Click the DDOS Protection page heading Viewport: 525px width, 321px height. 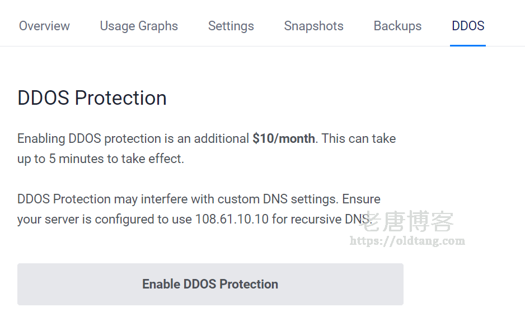(92, 98)
